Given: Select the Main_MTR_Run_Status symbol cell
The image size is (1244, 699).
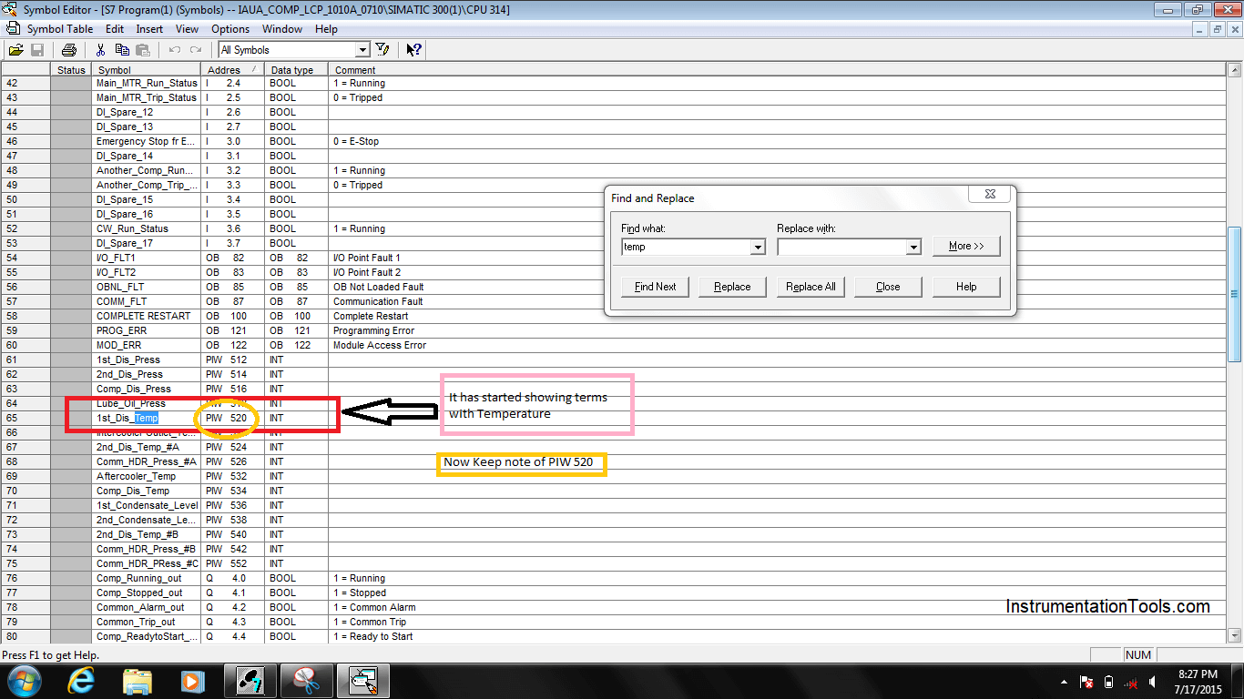Looking at the screenshot, I should 147,83.
